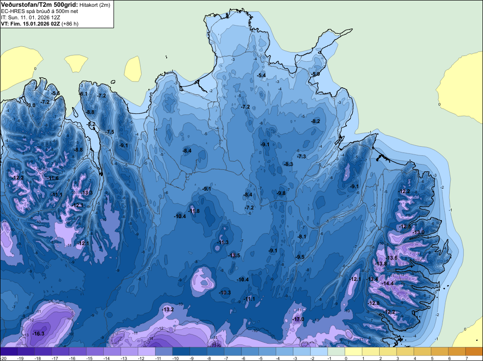The width and height of the screenshot is (483, 361).
Task: Select the -9.8 temperature value
Action: [281, 193]
